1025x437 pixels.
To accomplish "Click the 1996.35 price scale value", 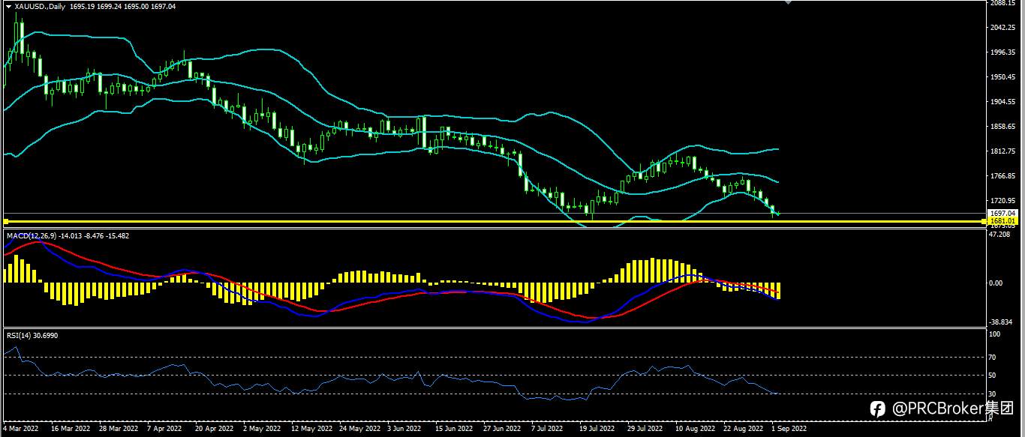I will click(x=1002, y=52).
